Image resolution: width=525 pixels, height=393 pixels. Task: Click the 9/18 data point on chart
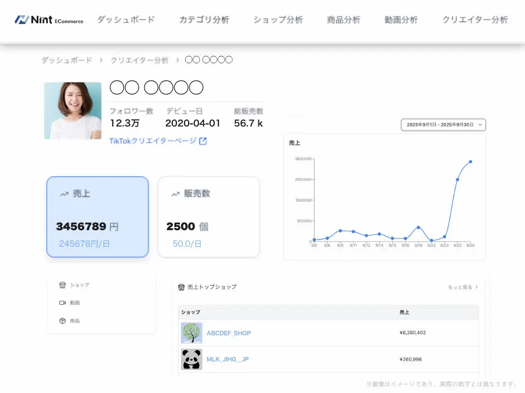418,227
